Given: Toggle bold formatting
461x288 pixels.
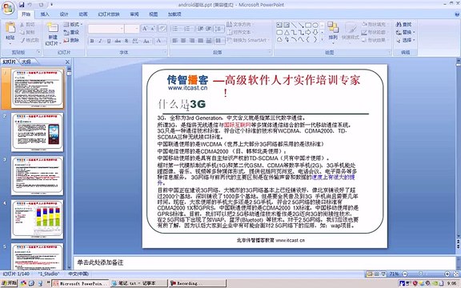Looking at the screenshot, I should (92, 41).
